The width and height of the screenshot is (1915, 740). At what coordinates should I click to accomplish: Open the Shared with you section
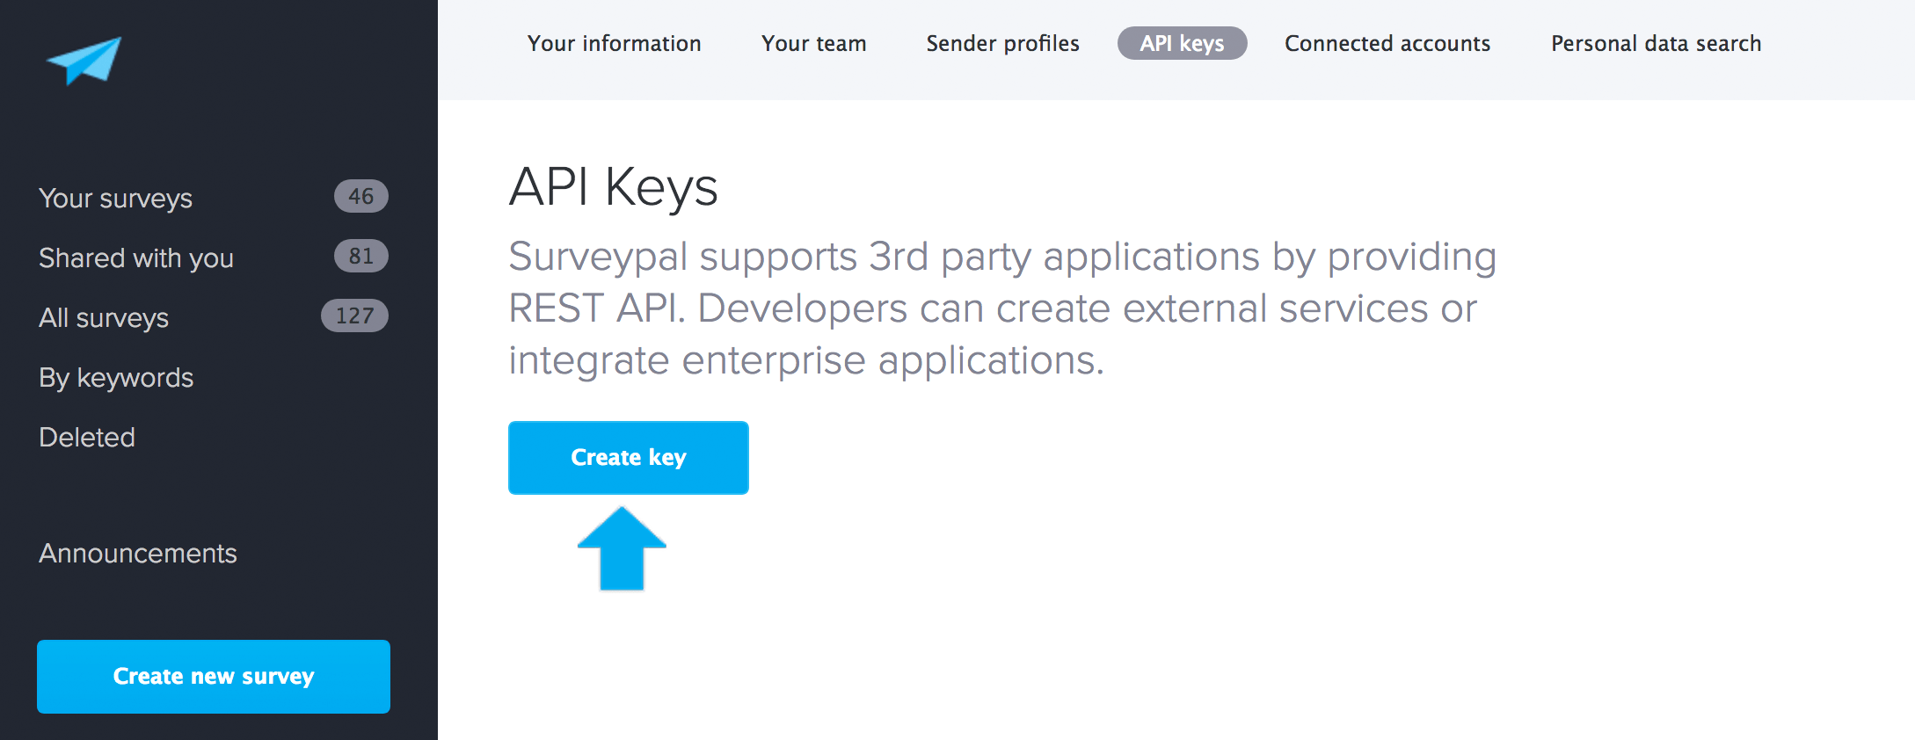[x=136, y=258]
